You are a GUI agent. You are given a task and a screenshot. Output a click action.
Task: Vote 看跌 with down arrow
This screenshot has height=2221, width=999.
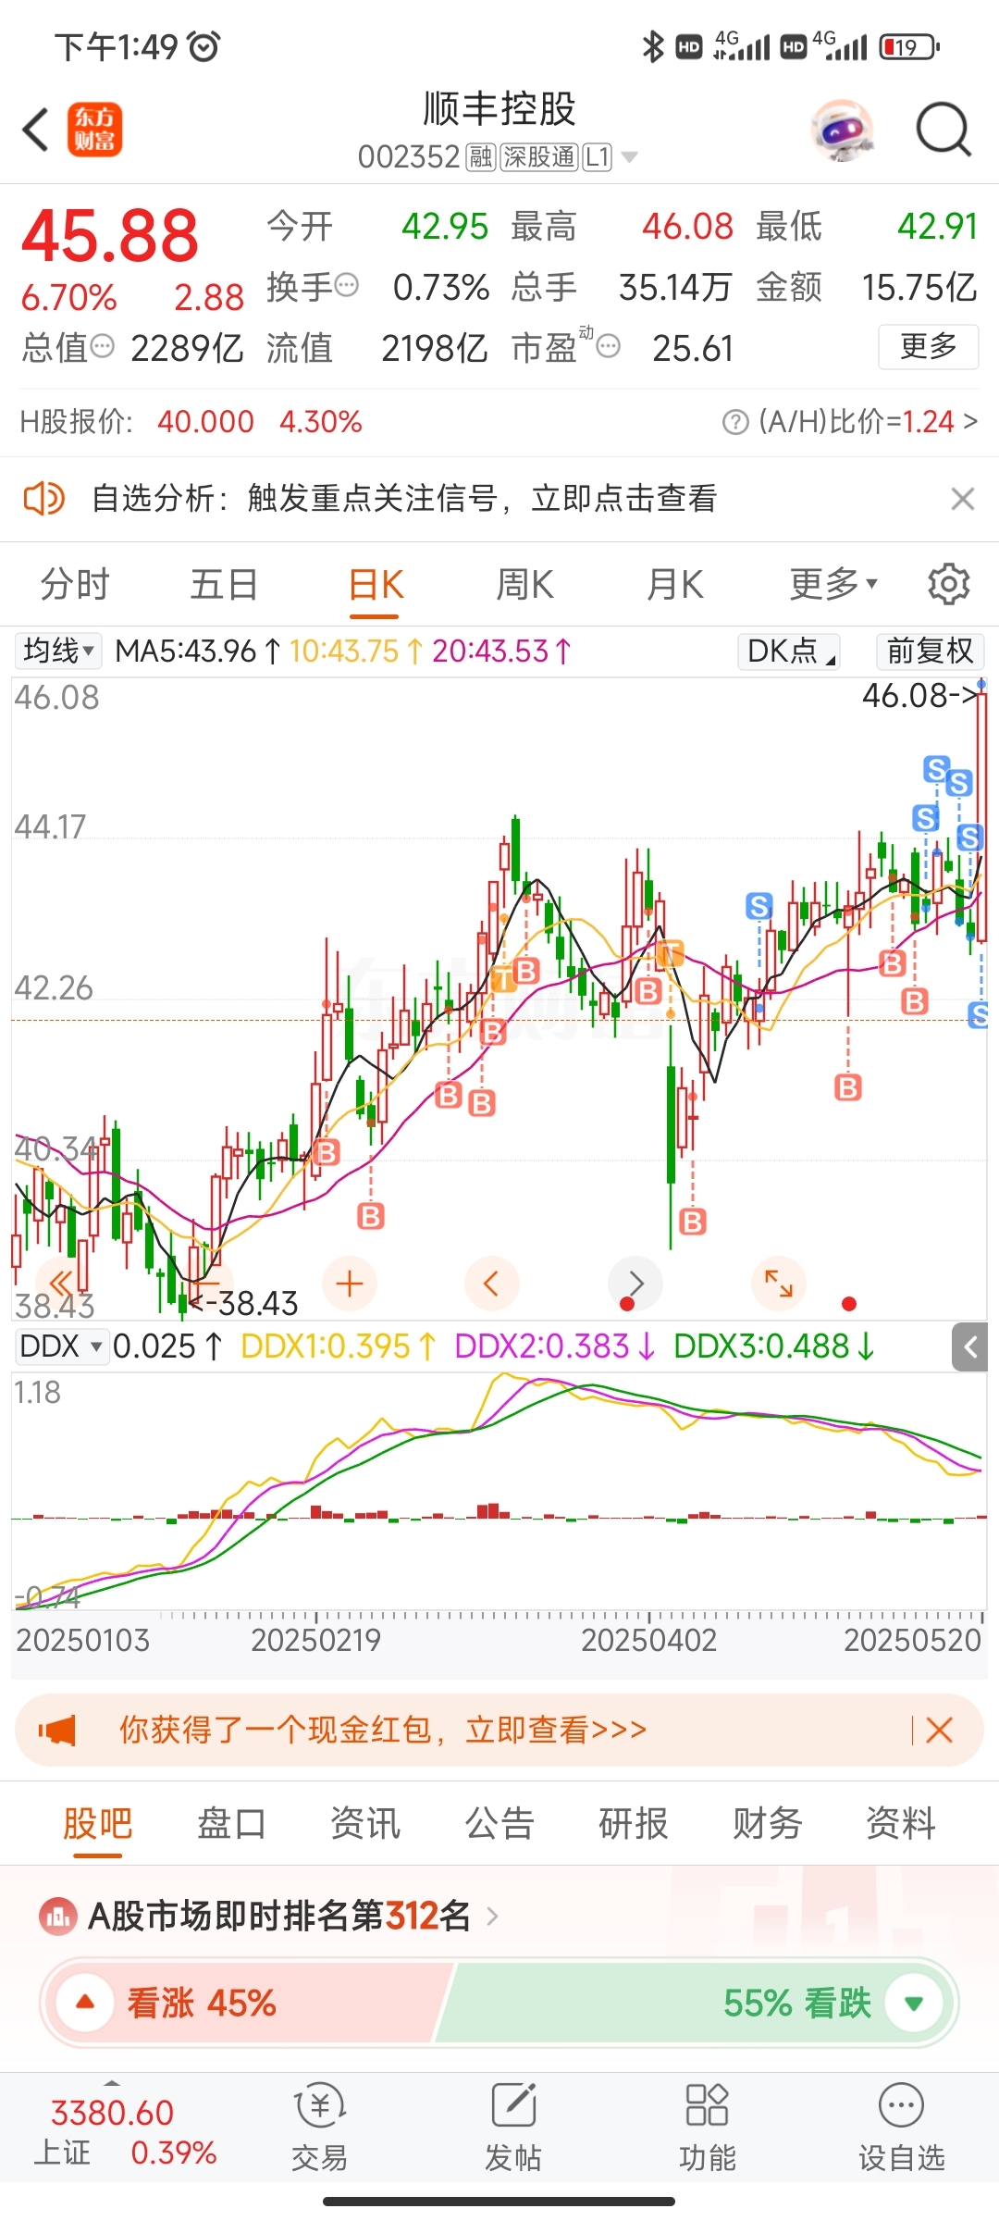914,2003
